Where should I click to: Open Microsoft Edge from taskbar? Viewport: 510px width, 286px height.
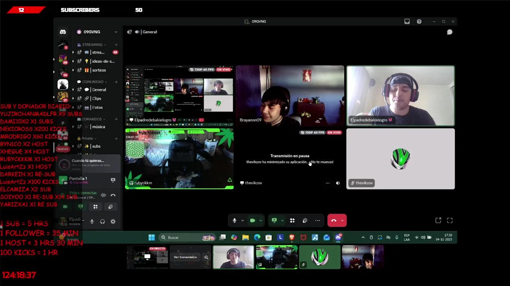point(257,238)
